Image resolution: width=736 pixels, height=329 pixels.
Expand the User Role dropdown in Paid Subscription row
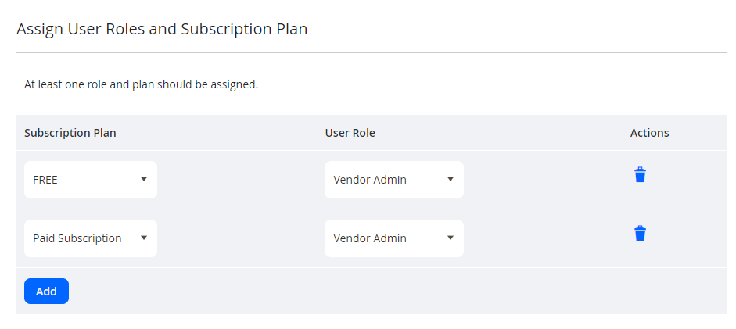[x=394, y=238]
